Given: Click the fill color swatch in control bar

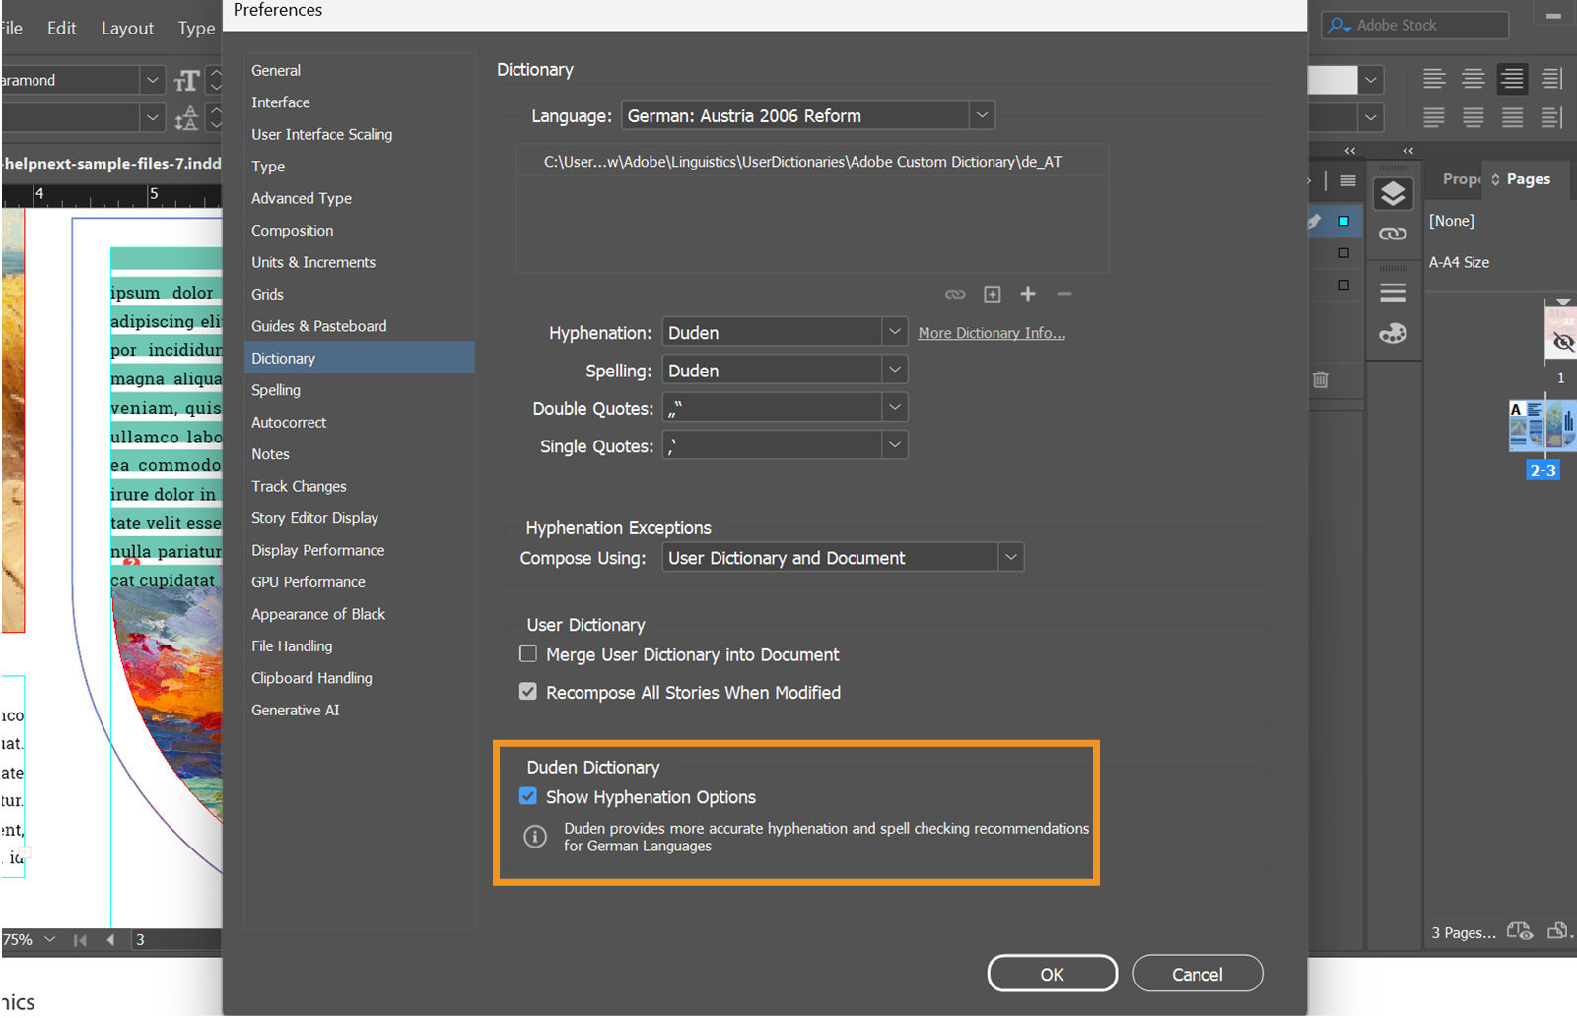Looking at the screenshot, I should (x=1333, y=80).
